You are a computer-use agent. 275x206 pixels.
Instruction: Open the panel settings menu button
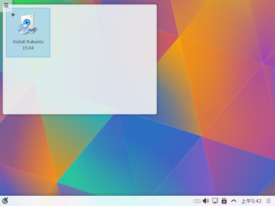point(268,201)
